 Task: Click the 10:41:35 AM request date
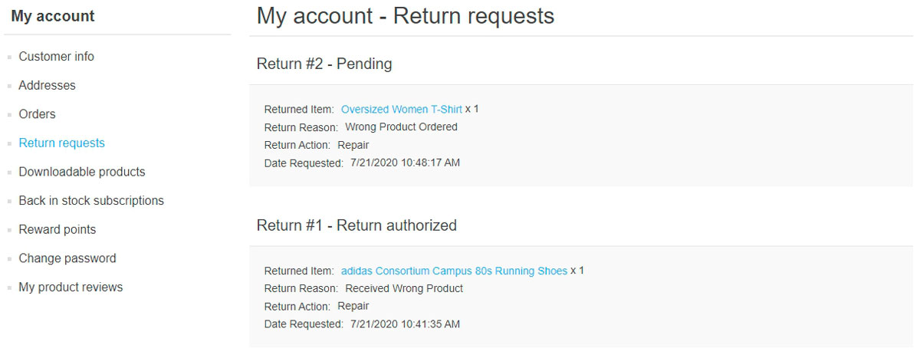pyautogui.click(x=405, y=324)
